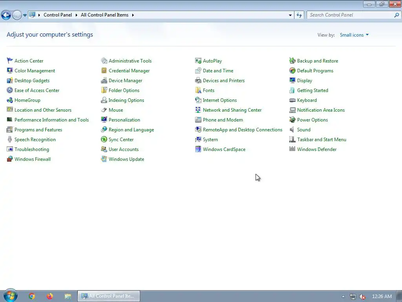This screenshot has height=302, width=402.
Task: Click the Desktop Gadgets icon
Action: pyautogui.click(x=10, y=80)
